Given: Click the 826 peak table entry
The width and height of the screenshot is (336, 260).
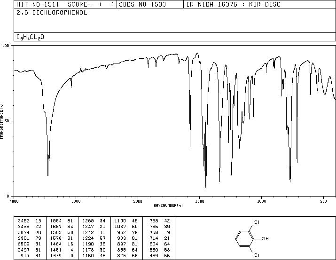Looking at the screenshot, I should (127, 255).
